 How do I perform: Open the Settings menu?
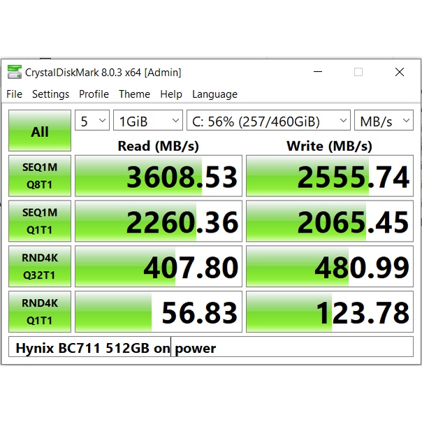(x=50, y=94)
